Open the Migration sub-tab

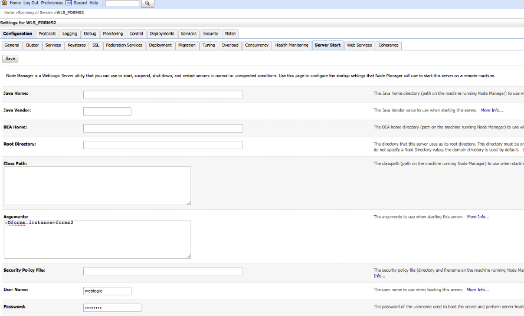click(187, 45)
